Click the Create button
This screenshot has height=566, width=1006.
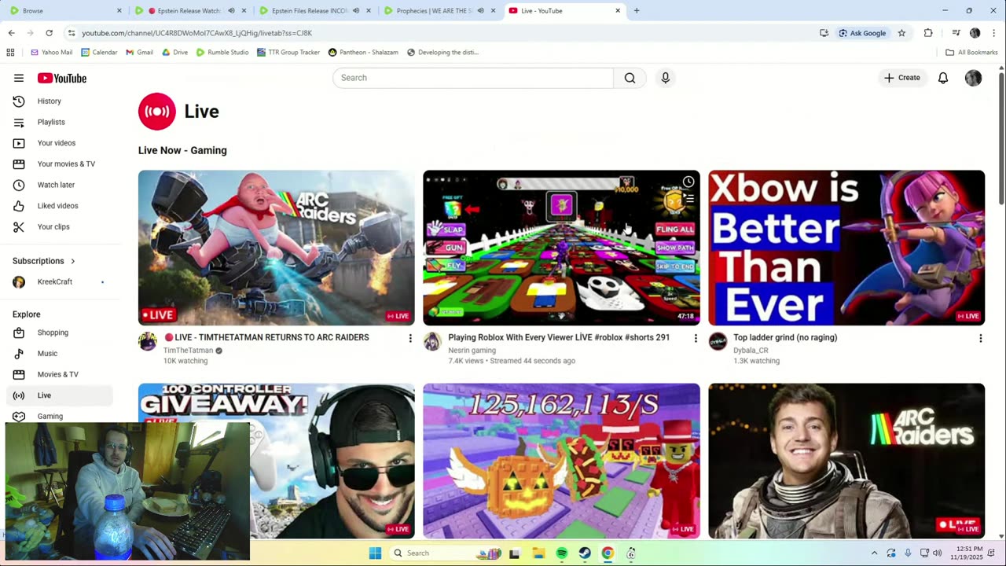(x=901, y=78)
